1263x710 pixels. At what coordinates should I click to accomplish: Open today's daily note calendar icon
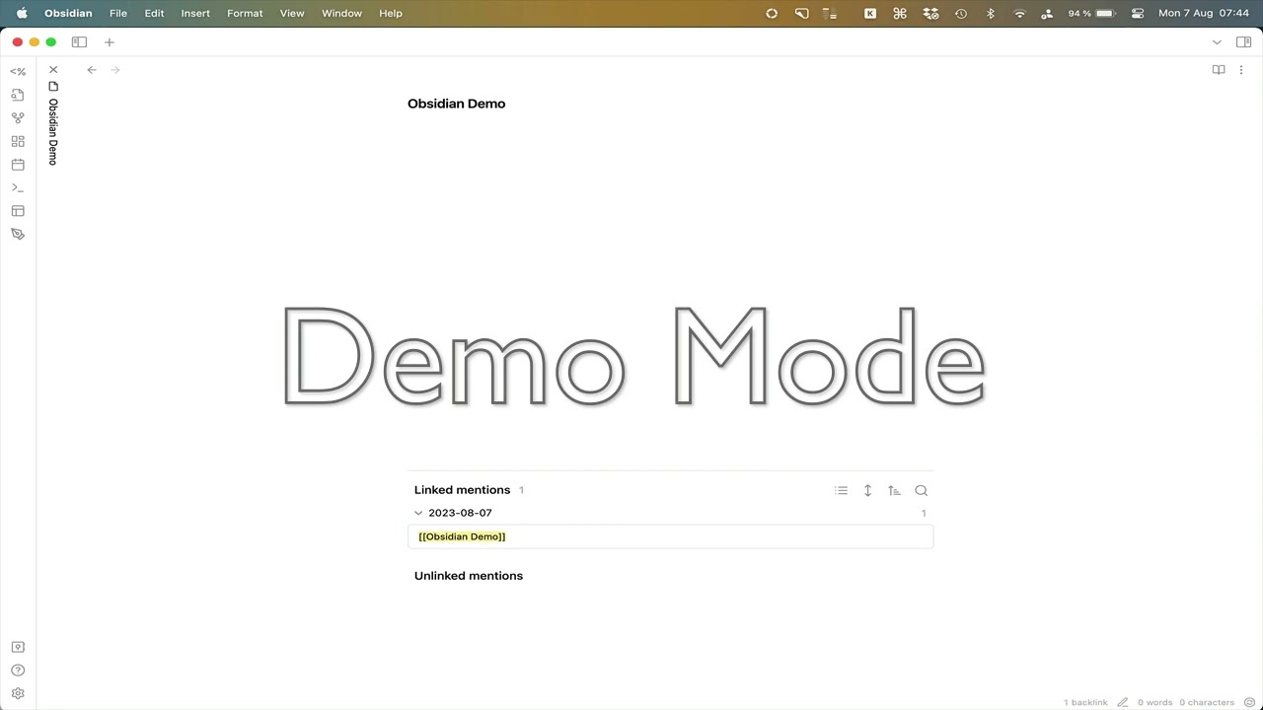point(18,165)
